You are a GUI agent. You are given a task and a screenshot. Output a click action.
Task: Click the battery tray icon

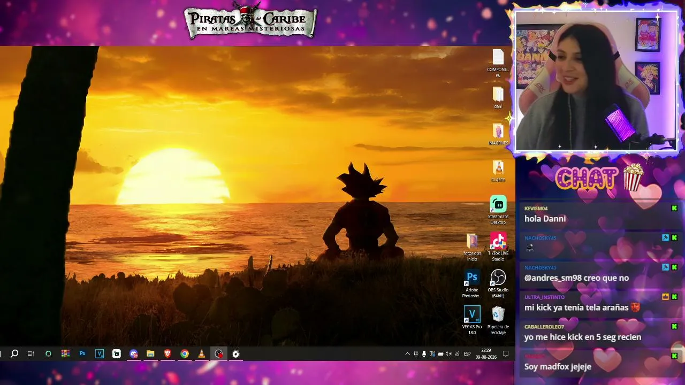[x=440, y=353]
